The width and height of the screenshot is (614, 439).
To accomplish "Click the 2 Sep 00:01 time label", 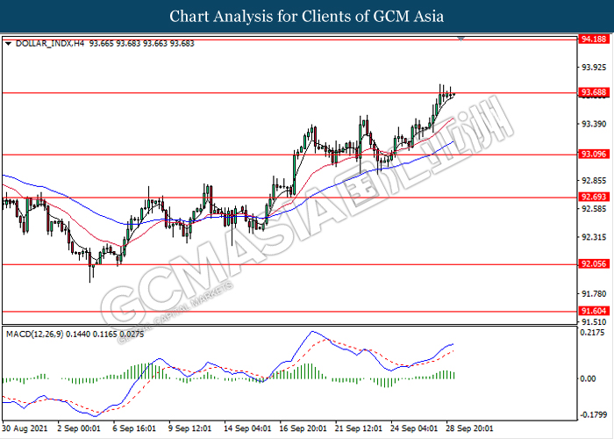I will point(79,428).
